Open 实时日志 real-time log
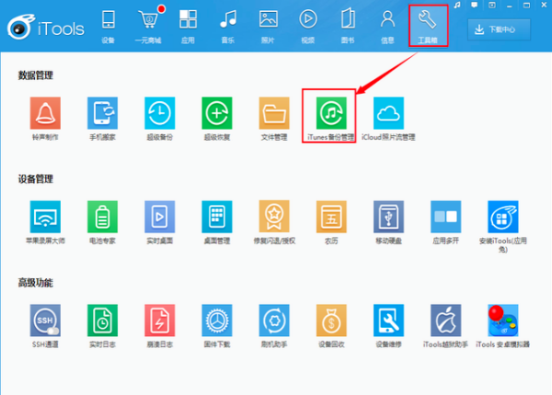The image size is (552, 395). [102, 321]
